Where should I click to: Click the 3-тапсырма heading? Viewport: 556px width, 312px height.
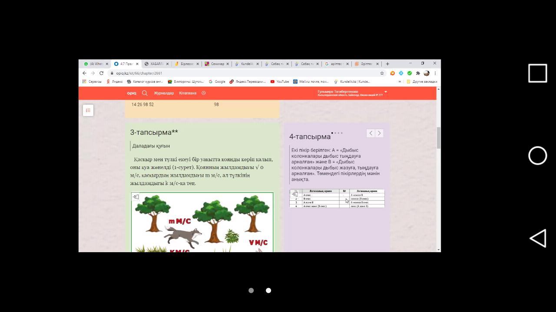coord(154,132)
